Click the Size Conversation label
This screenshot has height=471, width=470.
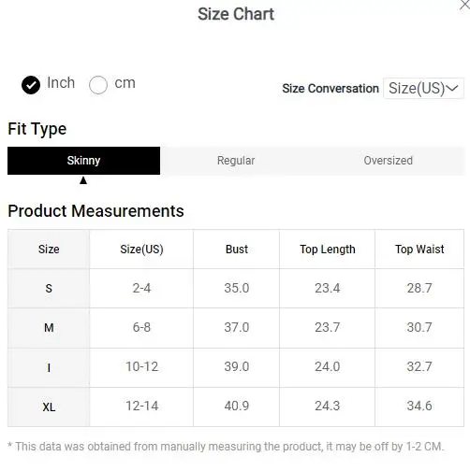tap(330, 89)
